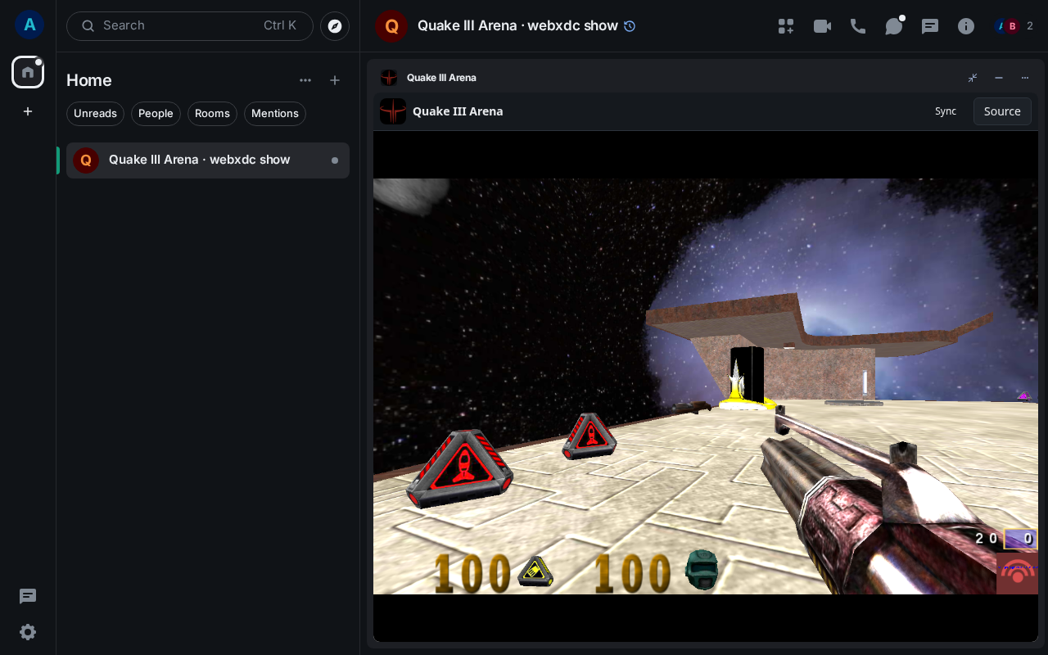Open the add room plus menu
Image resolution: width=1048 pixels, height=655 pixels.
335,80
